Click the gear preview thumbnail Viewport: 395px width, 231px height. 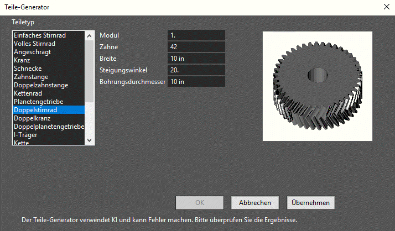318,86
